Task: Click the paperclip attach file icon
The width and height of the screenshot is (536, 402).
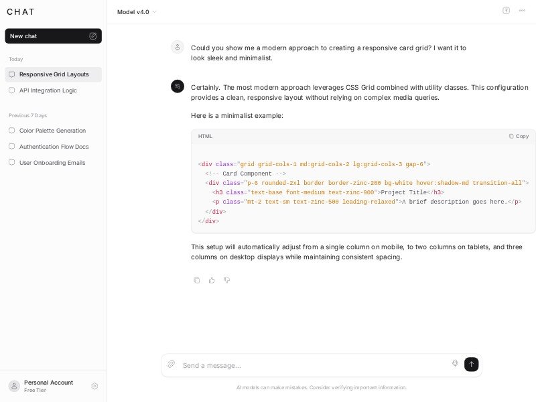Action: pos(172,364)
